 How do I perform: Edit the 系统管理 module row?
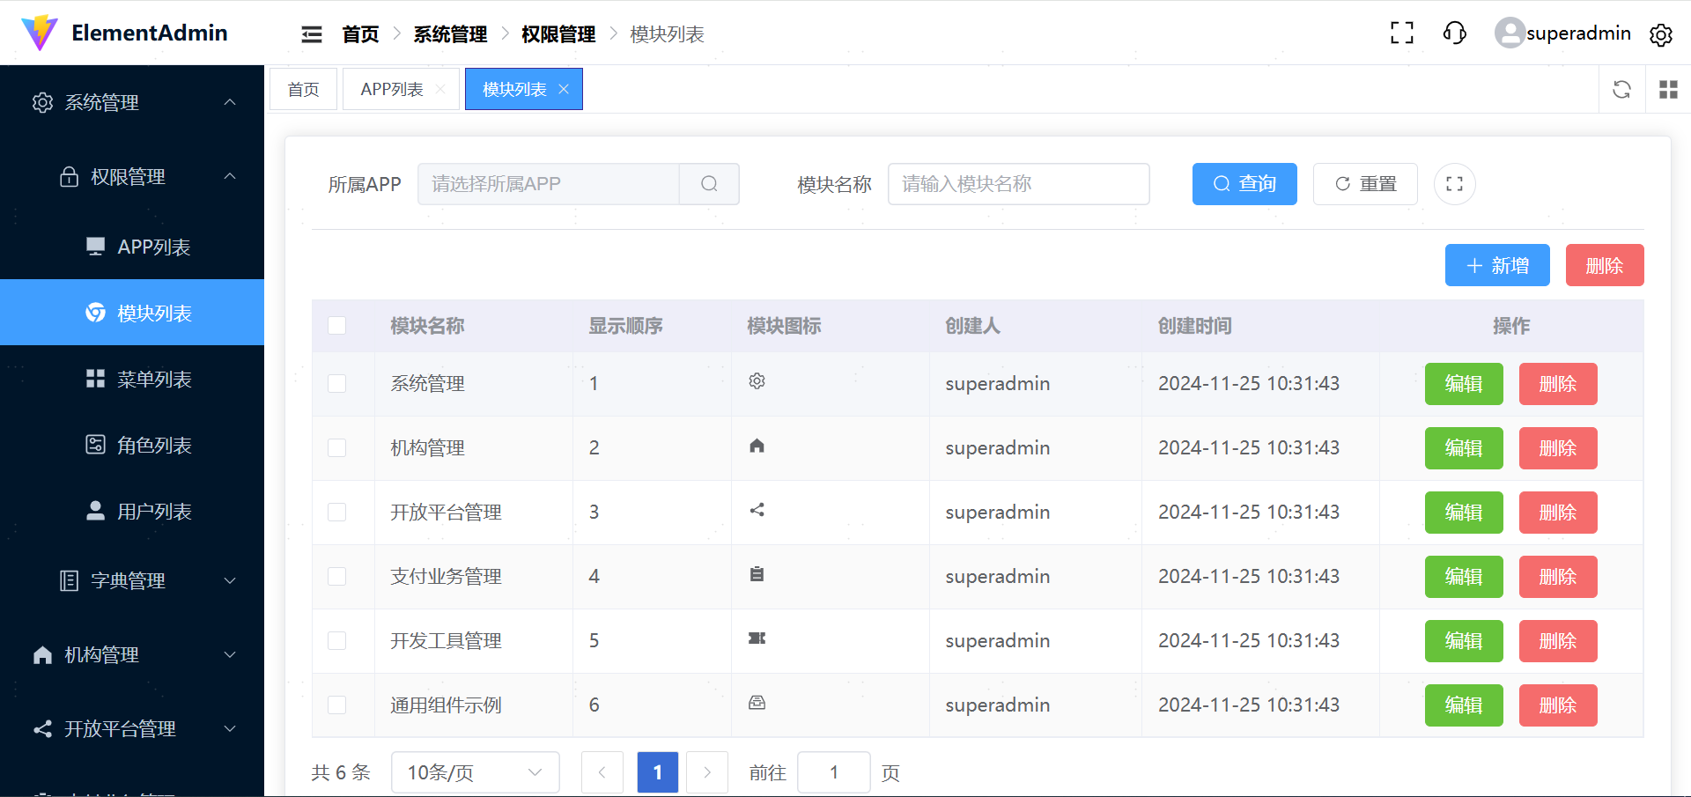[x=1464, y=384]
